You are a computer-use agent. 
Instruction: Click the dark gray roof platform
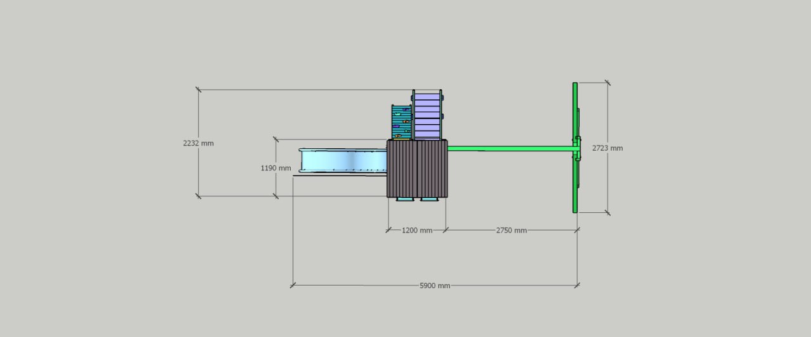click(417, 168)
